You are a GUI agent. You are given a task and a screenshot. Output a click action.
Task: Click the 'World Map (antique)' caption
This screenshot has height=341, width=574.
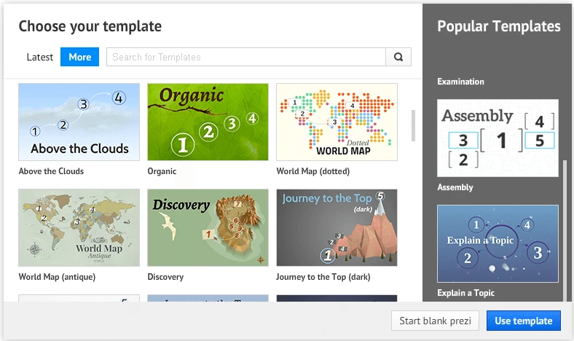[57, 277]
